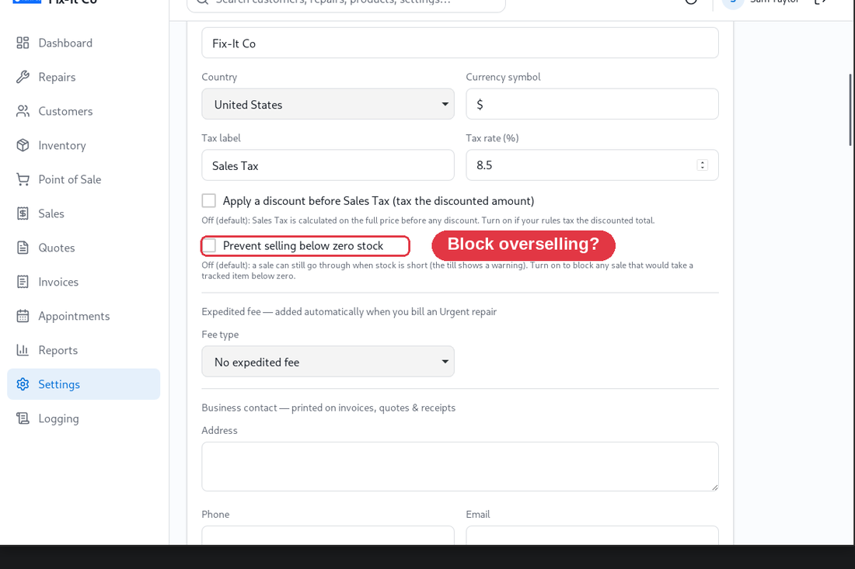Select the Settings sidebar item
The height and width of the screenshot is (569, 855).
[83, 384]
